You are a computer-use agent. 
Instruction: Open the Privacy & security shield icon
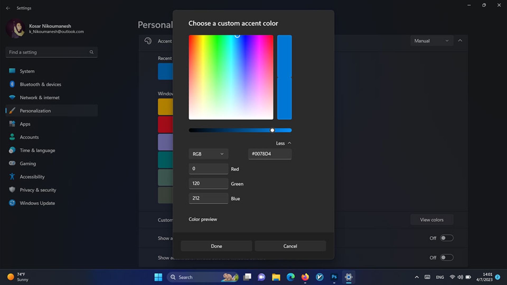click(x=12, y=190)
